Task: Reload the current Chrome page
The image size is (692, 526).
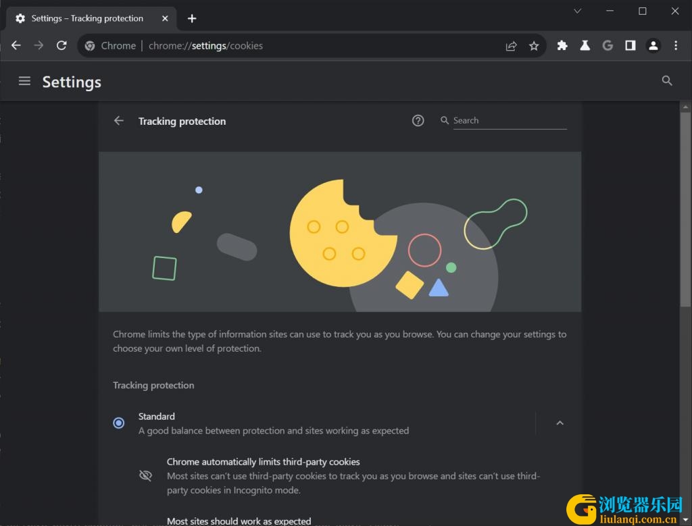Action: coord(61,45)
